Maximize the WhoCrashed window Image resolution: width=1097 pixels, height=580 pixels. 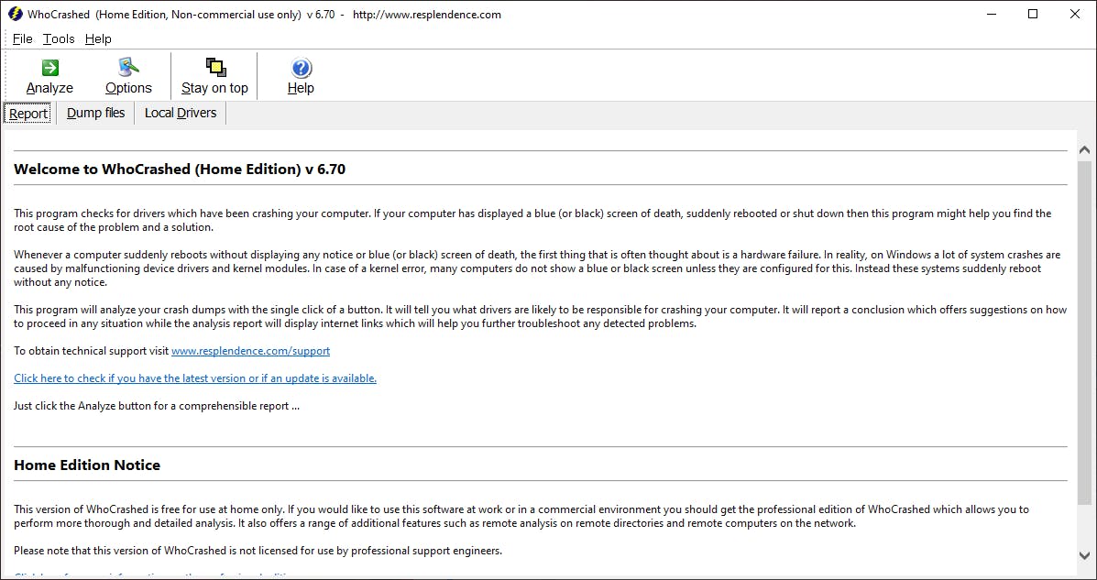click(1033, 15)
